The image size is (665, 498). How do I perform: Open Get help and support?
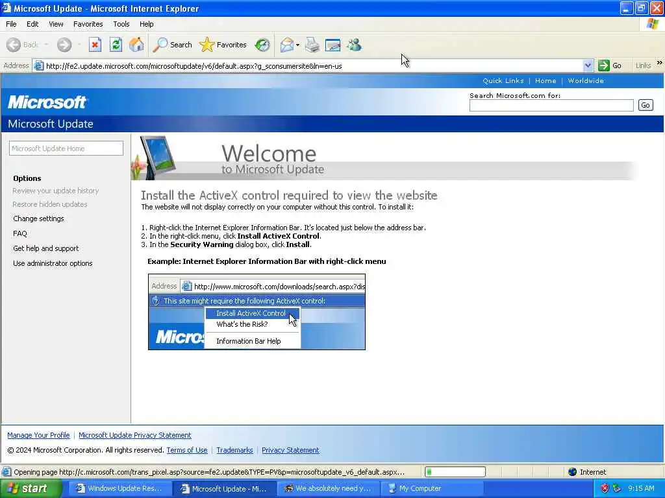(46, 248)
